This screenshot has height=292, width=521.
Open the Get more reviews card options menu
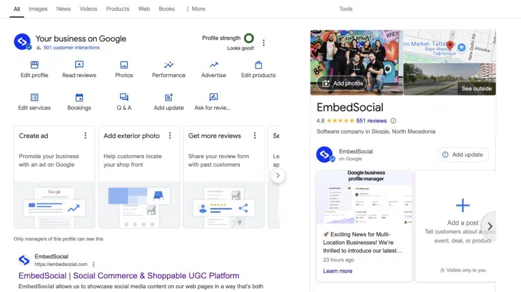(x=254, y=135)
